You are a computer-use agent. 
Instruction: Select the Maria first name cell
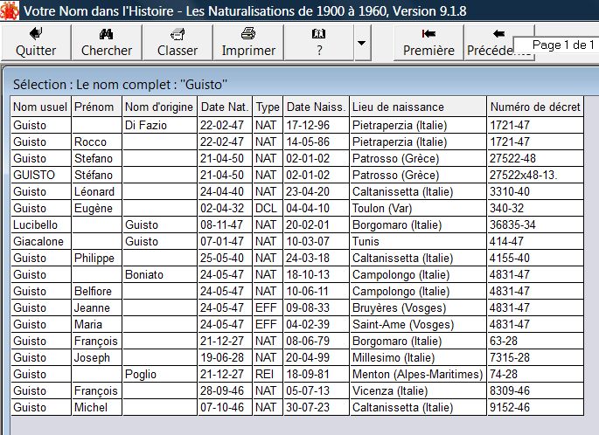pyautogui.click(x=97, y=324)
